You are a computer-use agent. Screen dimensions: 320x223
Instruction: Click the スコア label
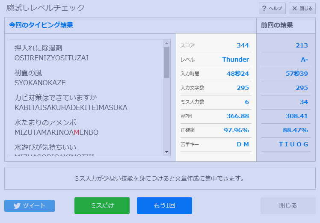click(187, 45)
